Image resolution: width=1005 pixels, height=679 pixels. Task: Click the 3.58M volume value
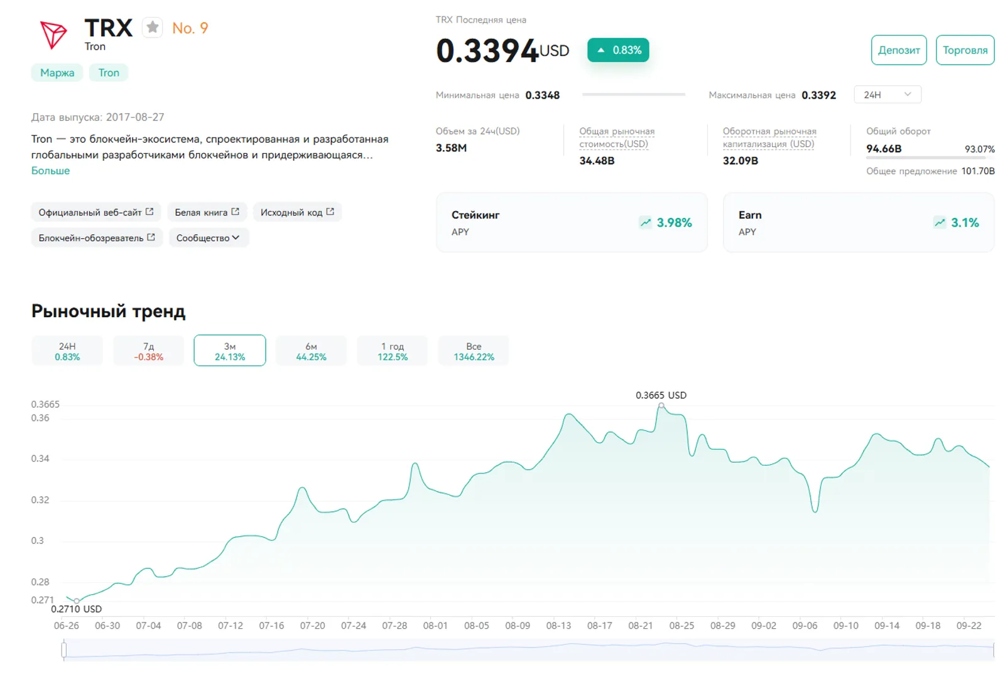(x=451, y=148)
